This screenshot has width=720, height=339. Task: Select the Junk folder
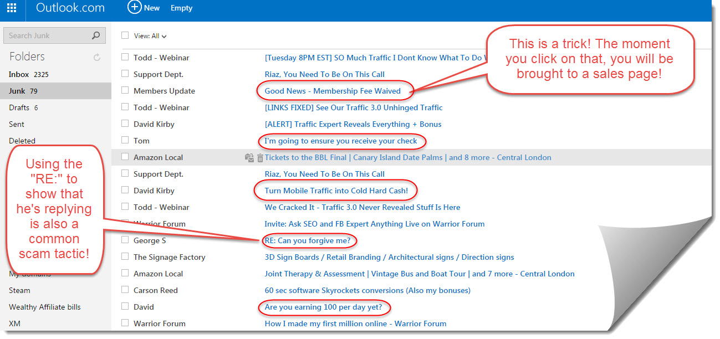coord(55,91)
